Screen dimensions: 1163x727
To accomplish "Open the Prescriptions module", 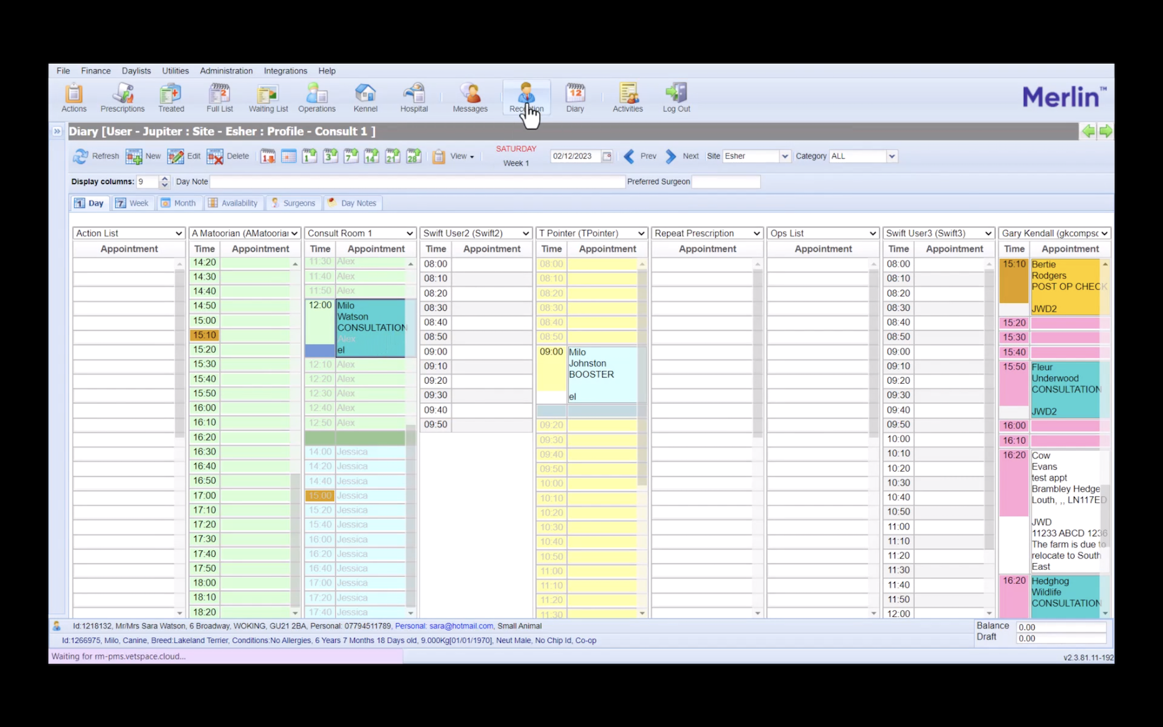I will pyautogui.click(x=122, y=98).
